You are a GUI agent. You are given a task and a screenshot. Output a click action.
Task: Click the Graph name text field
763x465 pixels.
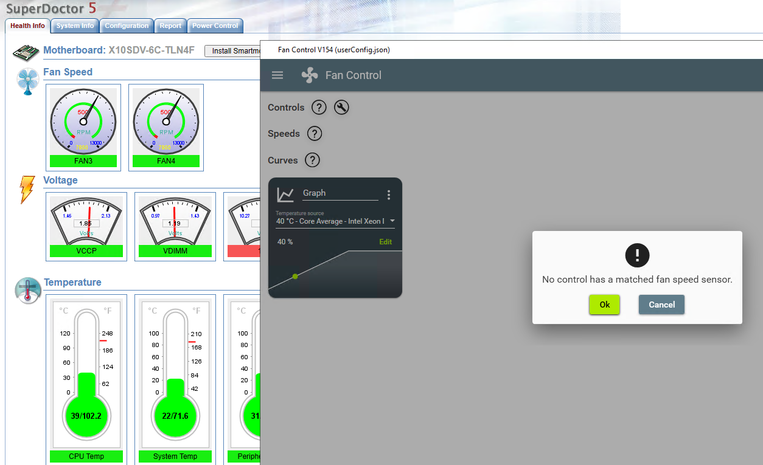pyautogui.click(x=339, y=193)
